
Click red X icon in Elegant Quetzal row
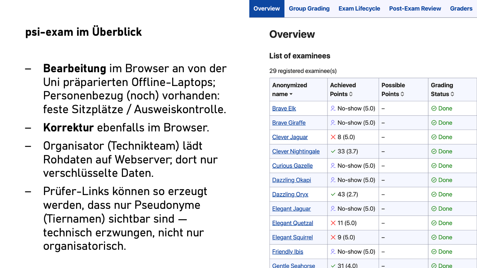point(333,223)
